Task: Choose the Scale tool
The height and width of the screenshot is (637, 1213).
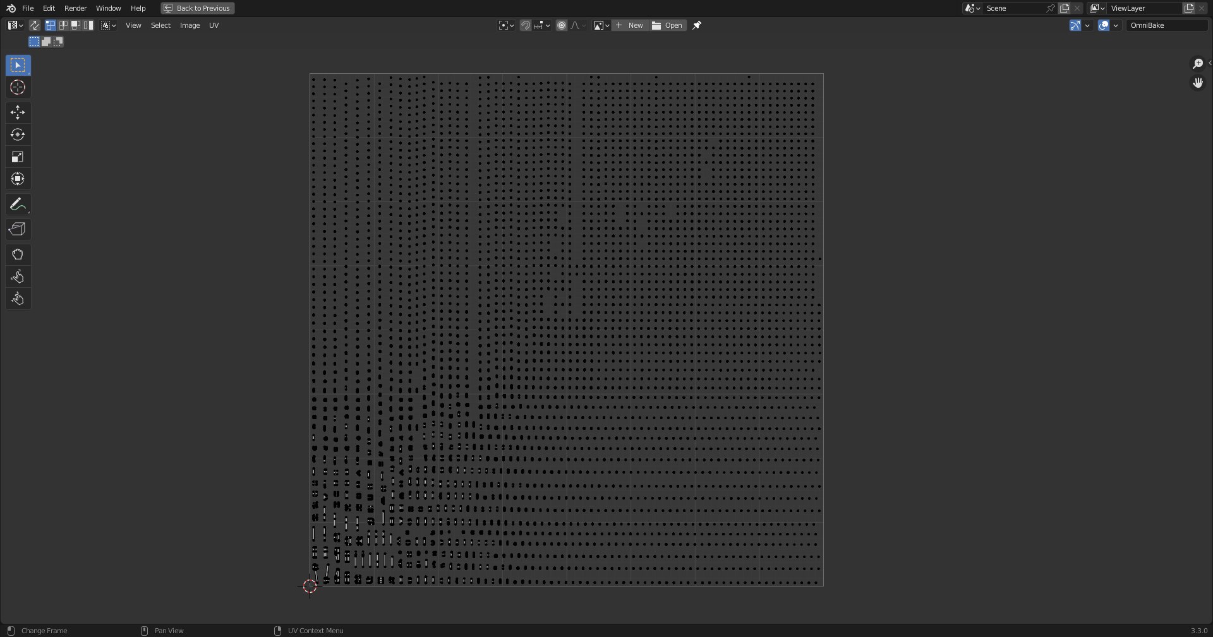Action: (x=18, y=157)
